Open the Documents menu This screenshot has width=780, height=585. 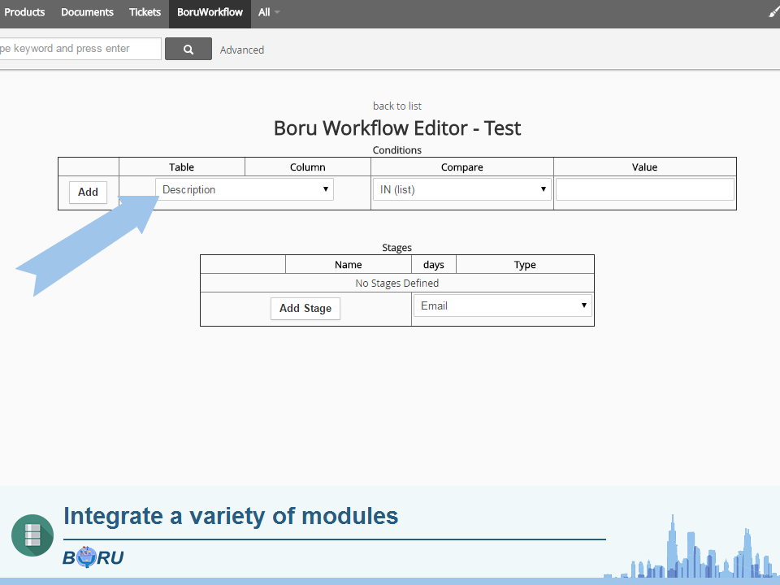pyautogui.click(x=87, y=12)
